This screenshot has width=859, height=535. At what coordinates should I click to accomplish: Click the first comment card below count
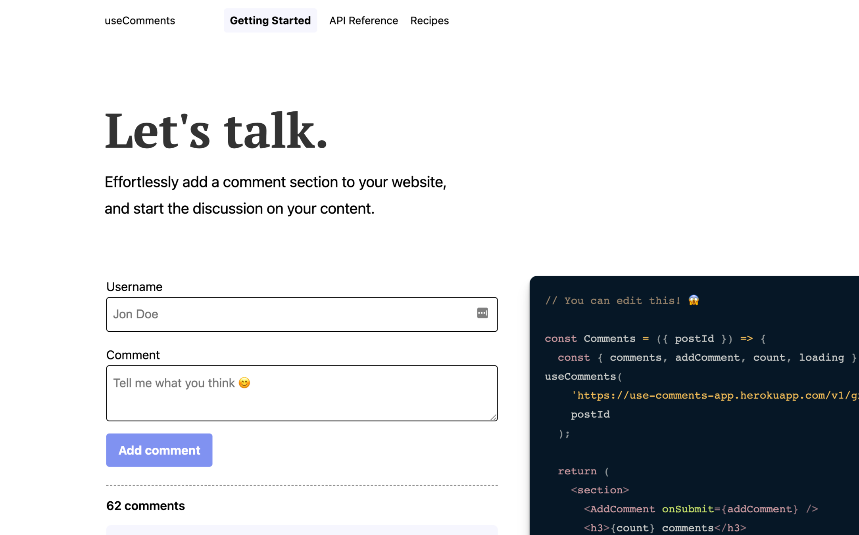(302, 530)
